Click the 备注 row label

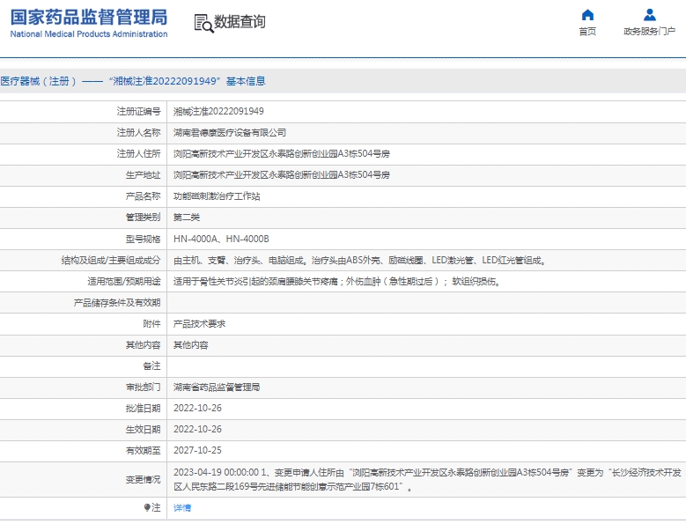click(x=151, y=366)
